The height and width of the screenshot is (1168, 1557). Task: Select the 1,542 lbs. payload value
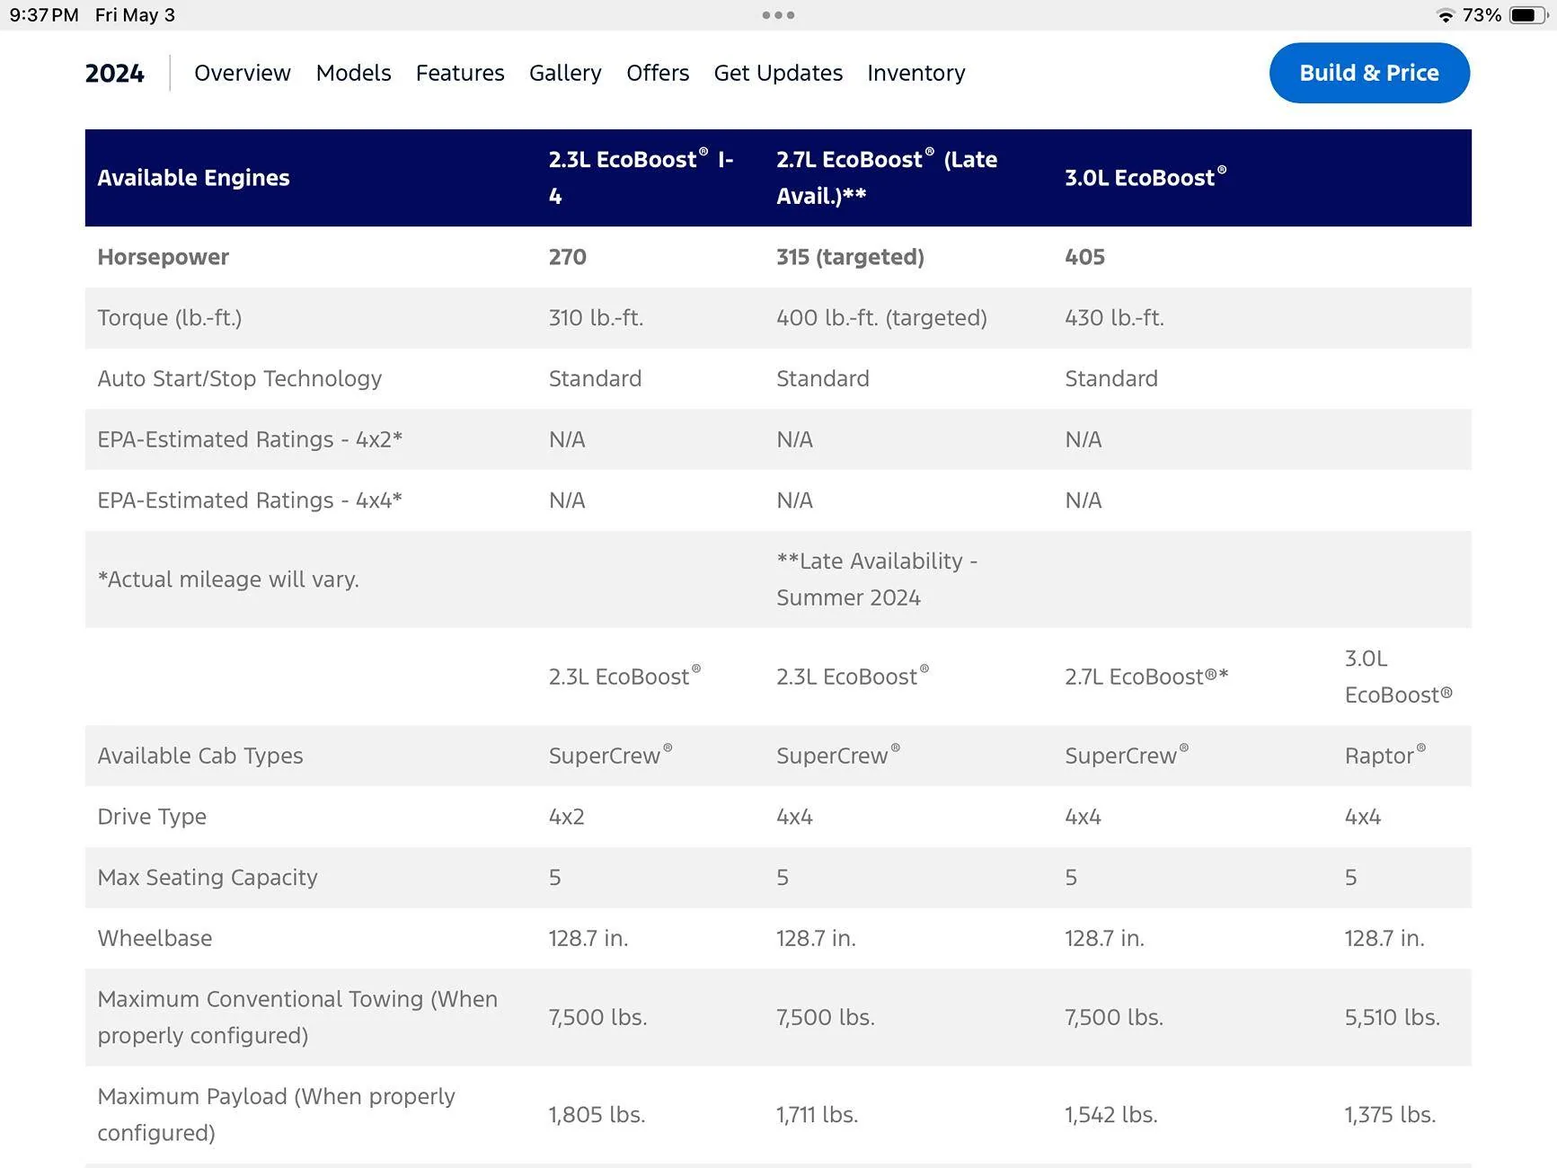pyautogui.click(x=1111, y=1114)
